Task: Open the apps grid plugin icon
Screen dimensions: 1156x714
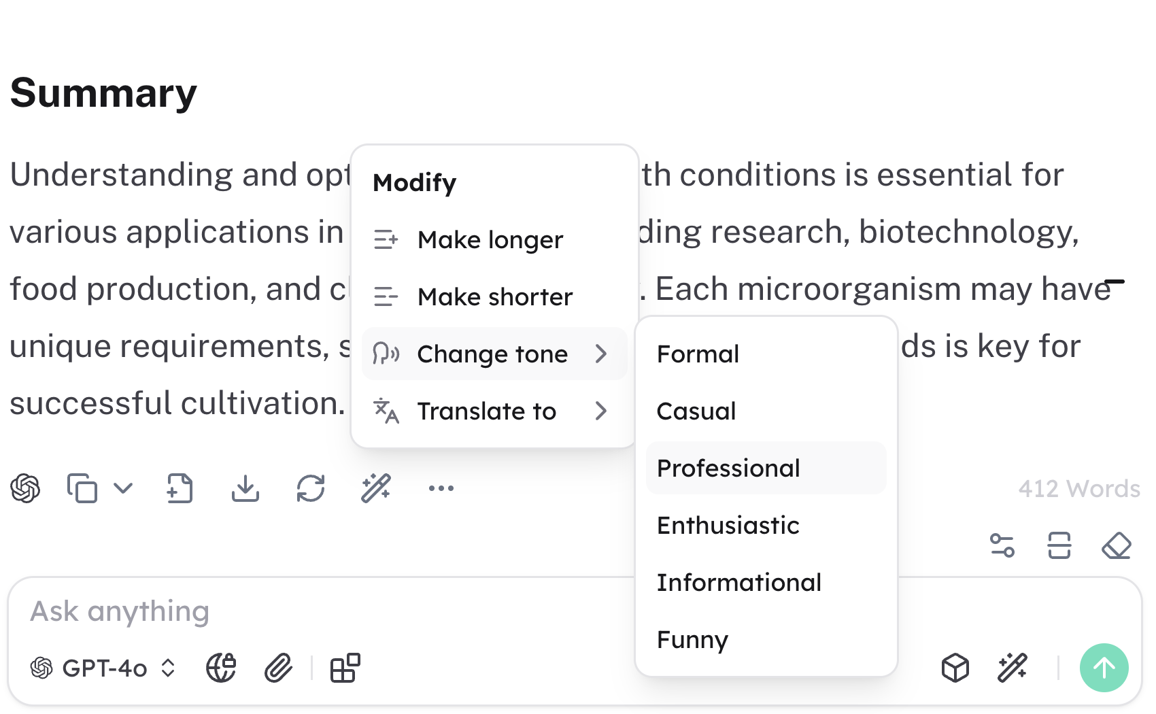Action: coord(345,668)
